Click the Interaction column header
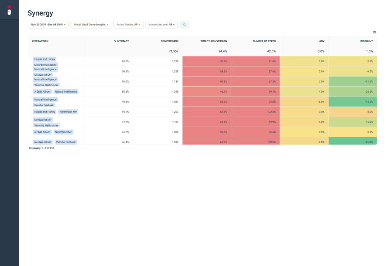The width and height of the screenshot is (389, 266). (x=40, y=41)
